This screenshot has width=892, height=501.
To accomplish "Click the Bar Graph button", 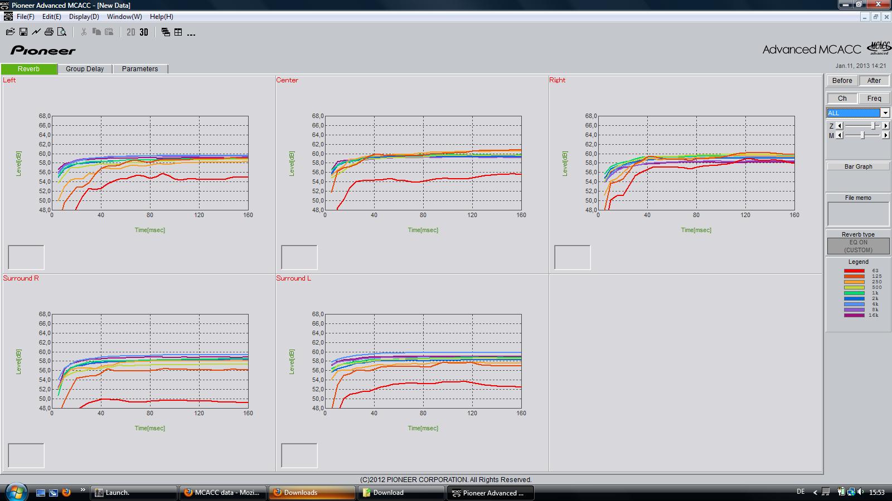I will pyautogui.click(x=858, y=166).
